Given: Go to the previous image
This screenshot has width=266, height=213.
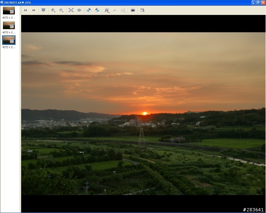Looking at the screenshot, I should pyautogui.click(x=26, y=10).
